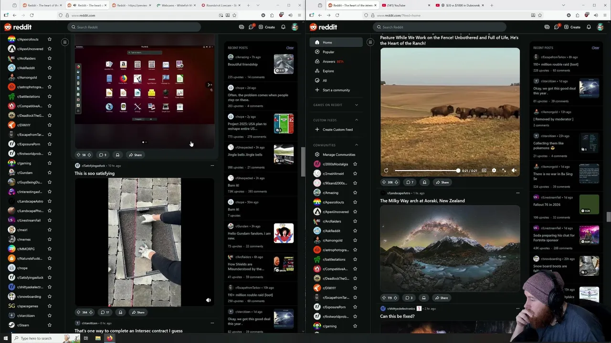Click Windows taskbar search box
This screenshot has width=611, height=343.
click(45, 338)
